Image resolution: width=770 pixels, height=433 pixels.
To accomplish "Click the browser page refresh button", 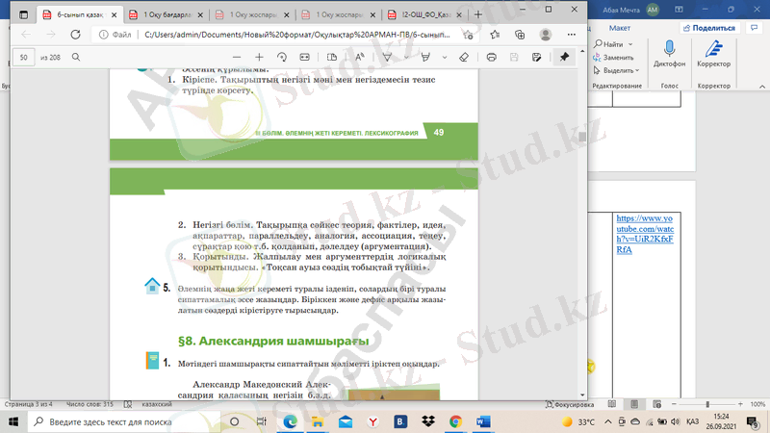I will coord(75,34).
